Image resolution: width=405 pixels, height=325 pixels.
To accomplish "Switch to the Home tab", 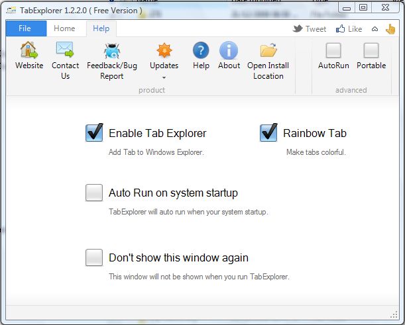I will 64,28.
